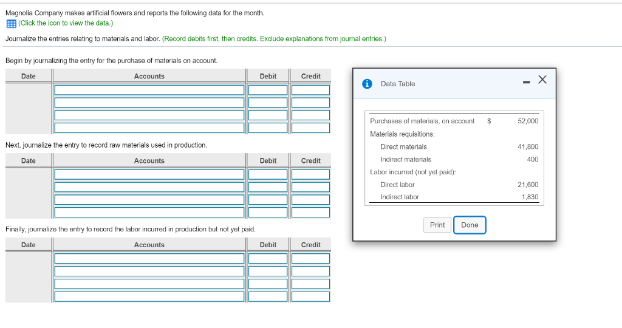This screenshot has width=622, height=328.
Task: Click the 400 indirect materials value
Action: (532, 159)
